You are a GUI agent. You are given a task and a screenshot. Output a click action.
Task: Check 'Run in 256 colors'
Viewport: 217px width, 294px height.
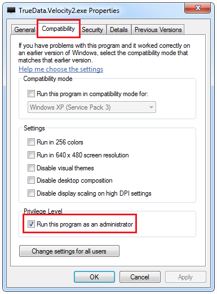(x=31, y=142)
